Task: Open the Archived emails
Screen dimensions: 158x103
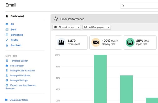Action: (16, 45)
